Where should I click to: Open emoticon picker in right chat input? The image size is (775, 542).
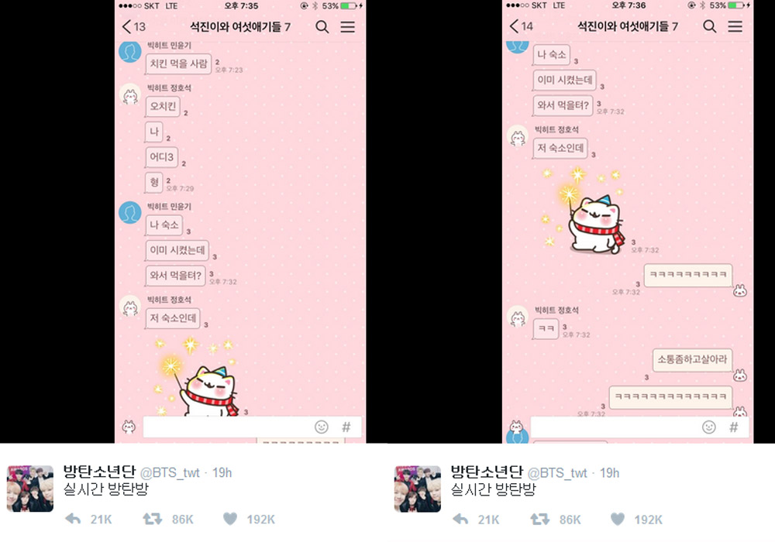(x=709, y=427)
